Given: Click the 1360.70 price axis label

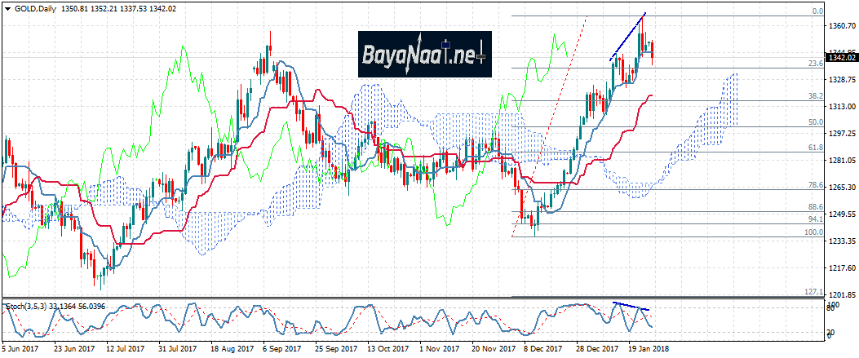Looking at the screenshot, I should pos(840,26).
